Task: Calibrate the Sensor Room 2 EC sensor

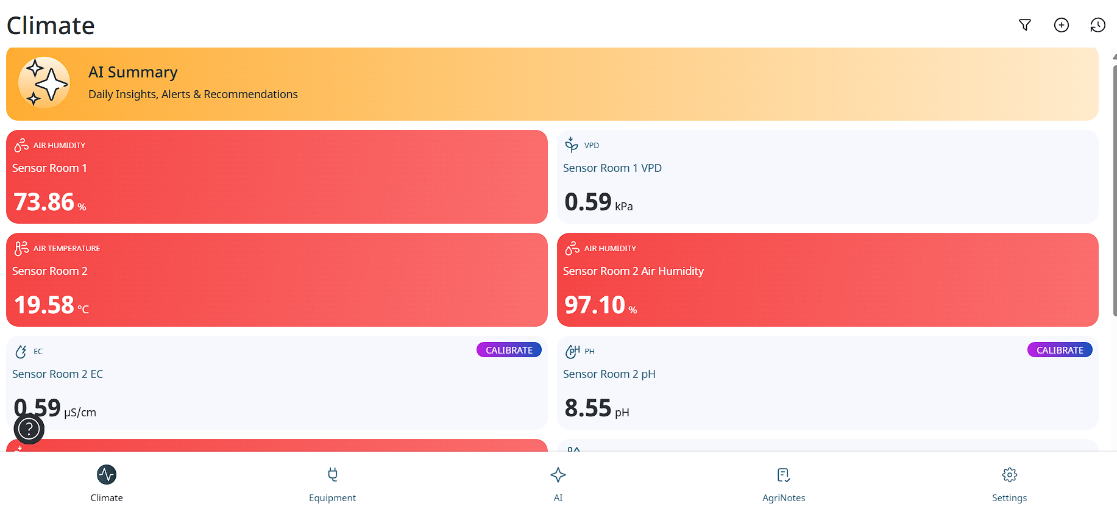Action: point(509,350)
